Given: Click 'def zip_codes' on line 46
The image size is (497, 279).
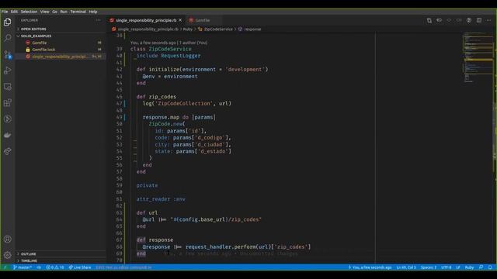Looking at the screenshot, I should (x=156, y=97).
